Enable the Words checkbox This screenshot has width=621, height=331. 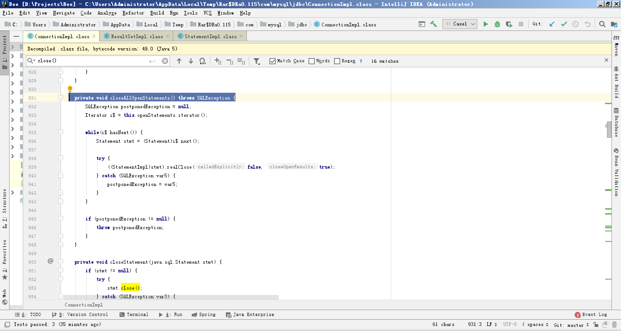tap(311, 61)
